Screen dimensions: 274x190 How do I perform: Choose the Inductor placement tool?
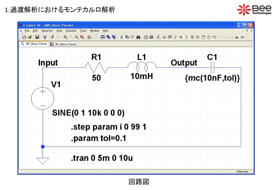click(187, 37)
